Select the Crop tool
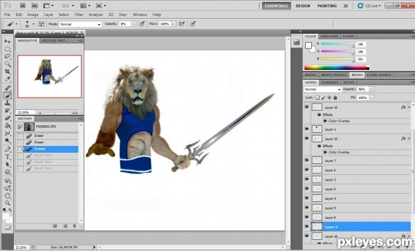 point(8,71)
